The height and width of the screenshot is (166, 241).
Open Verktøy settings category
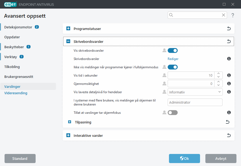(10, 57)
